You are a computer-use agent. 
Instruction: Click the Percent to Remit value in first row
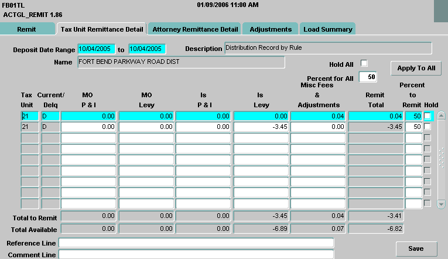pyautogui.click(x=413, y=116)
